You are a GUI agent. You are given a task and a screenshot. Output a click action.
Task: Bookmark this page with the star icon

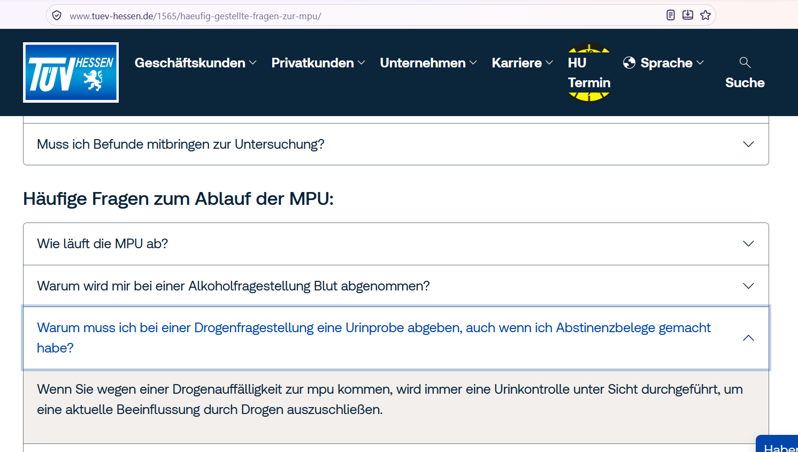pos(705,15)
